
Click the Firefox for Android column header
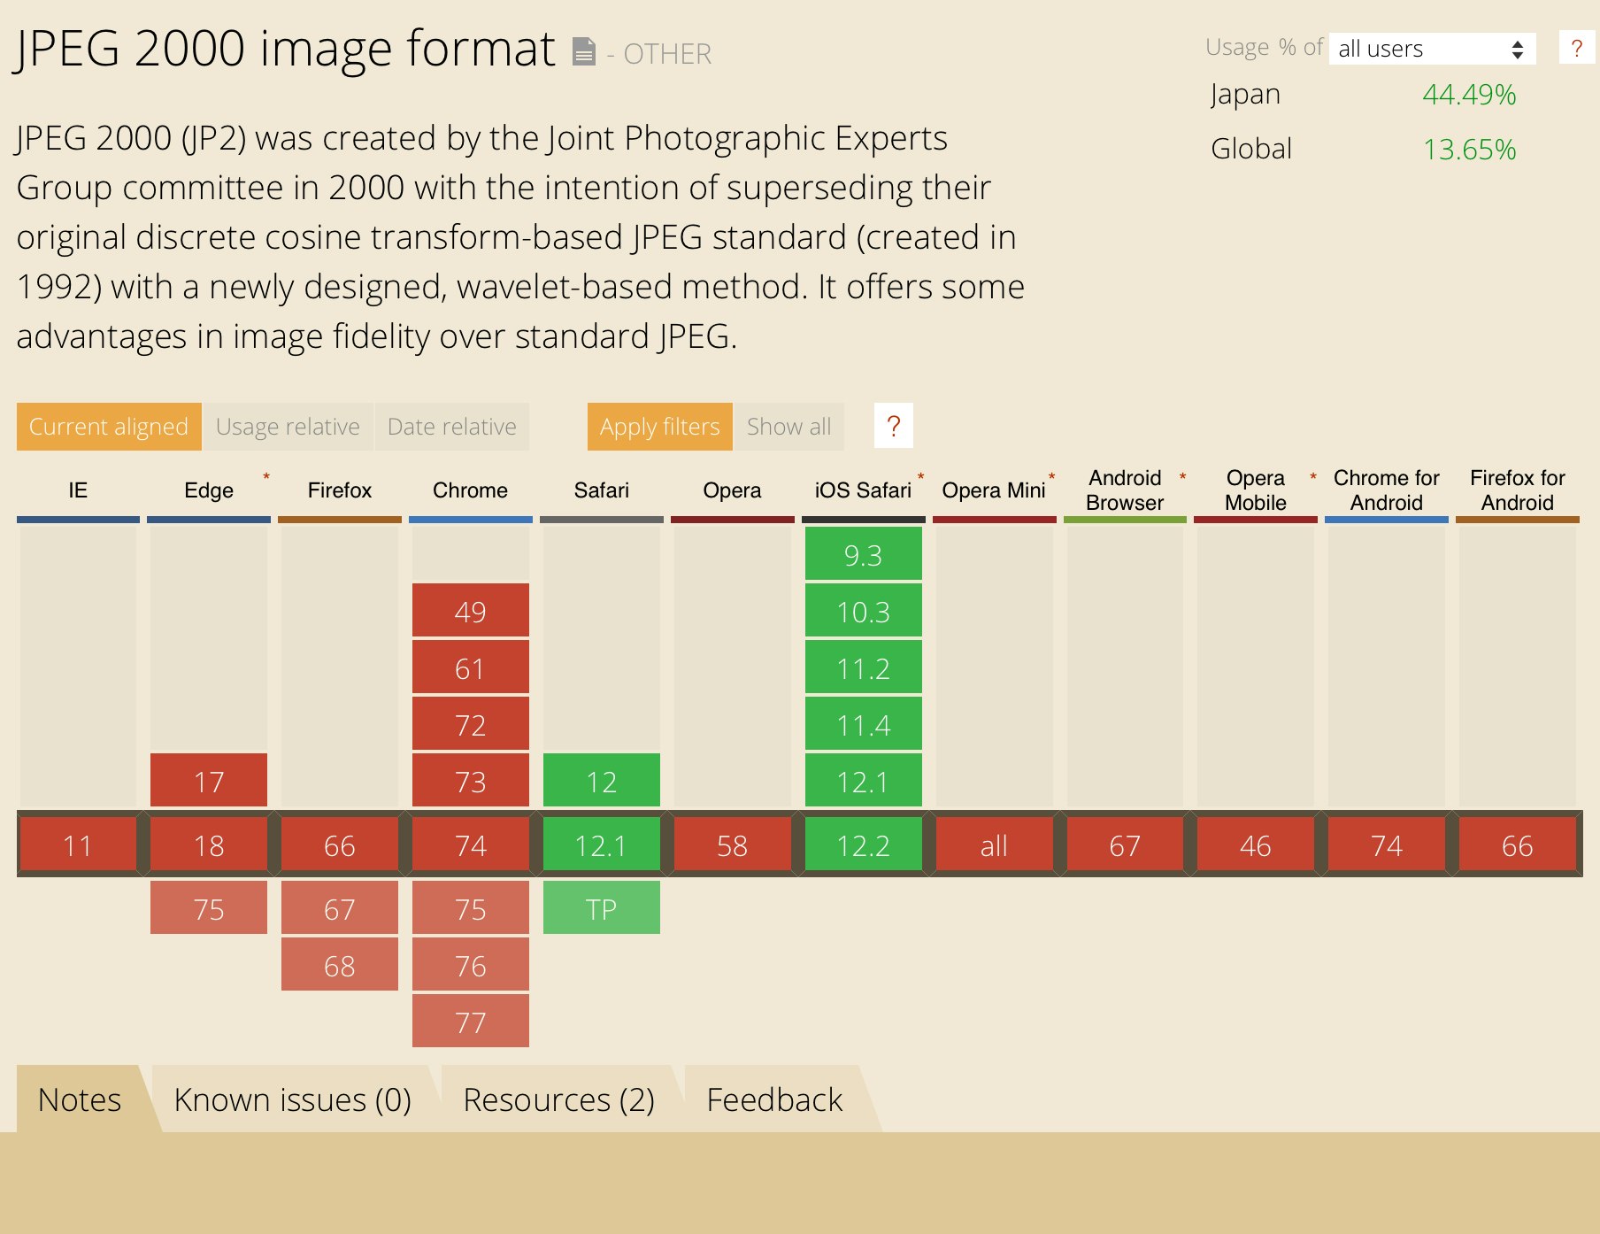1517,490
